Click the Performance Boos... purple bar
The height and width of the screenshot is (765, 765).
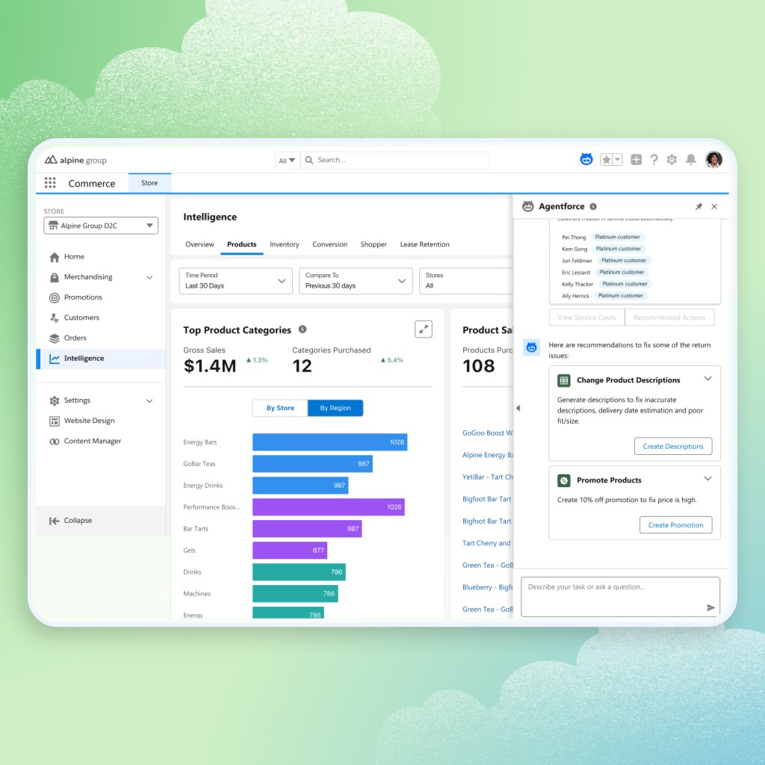329,507
